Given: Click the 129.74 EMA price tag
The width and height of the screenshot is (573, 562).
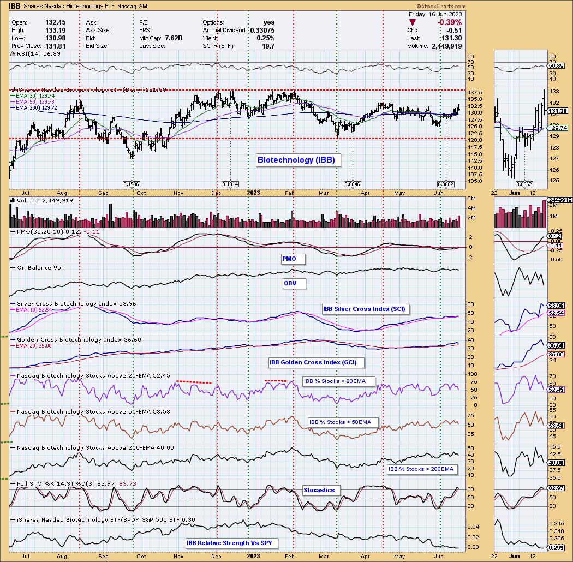Looking at the screenshot, I should (x=558, y=128).
